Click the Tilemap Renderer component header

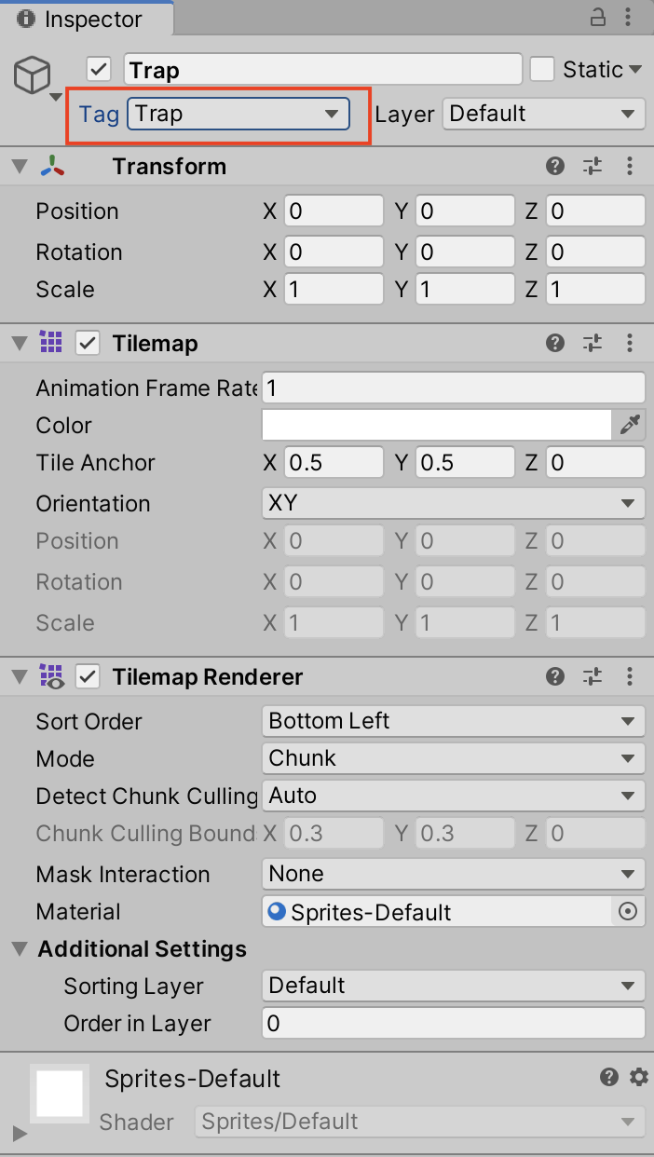207,677
